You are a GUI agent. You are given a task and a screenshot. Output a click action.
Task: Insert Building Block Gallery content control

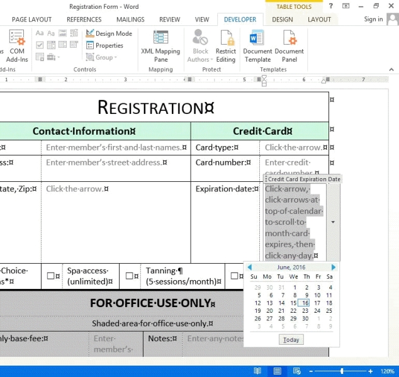[74, 33]
